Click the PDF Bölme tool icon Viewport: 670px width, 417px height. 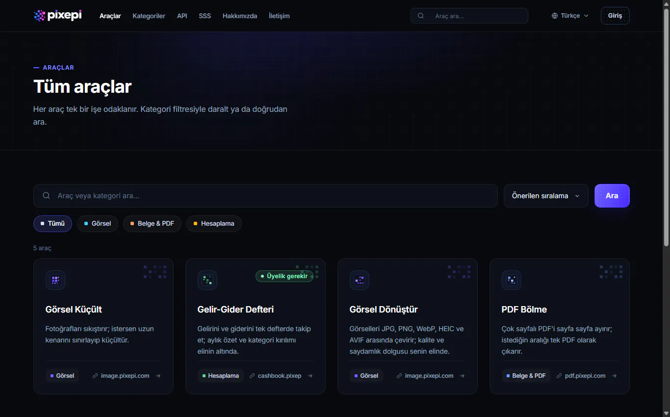click(x=512, y=280)
